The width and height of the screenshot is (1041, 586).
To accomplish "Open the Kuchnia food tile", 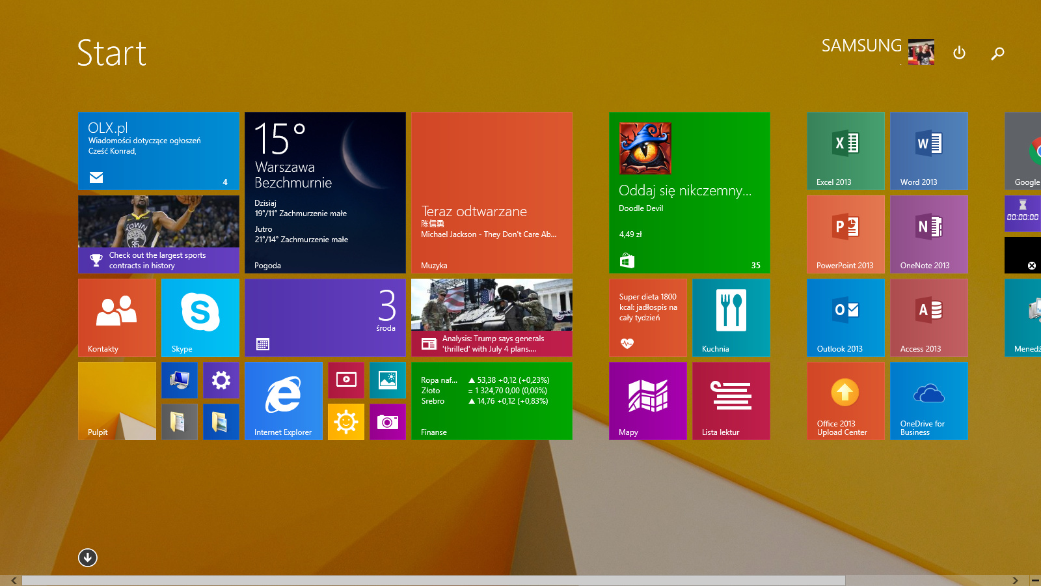I will coord(731,318).
